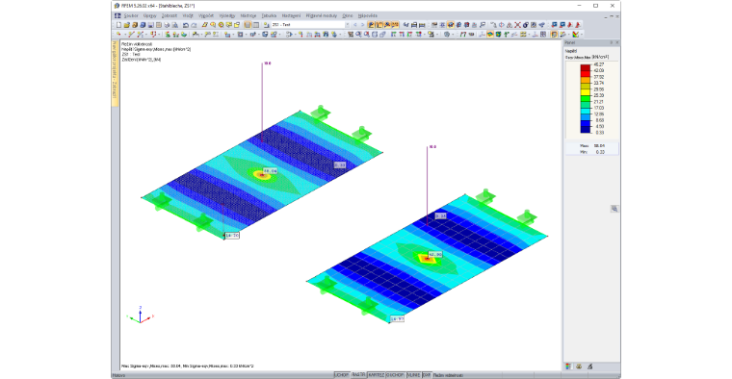Click the blue floppy Save icon
The height and width of the screenshot is (379, 732).
(x=151, y=25)
